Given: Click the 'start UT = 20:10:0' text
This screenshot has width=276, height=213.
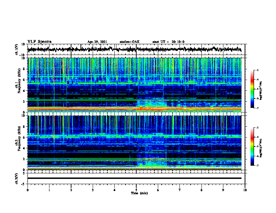Looking at the screenshot, I should [x=168, y=42].
